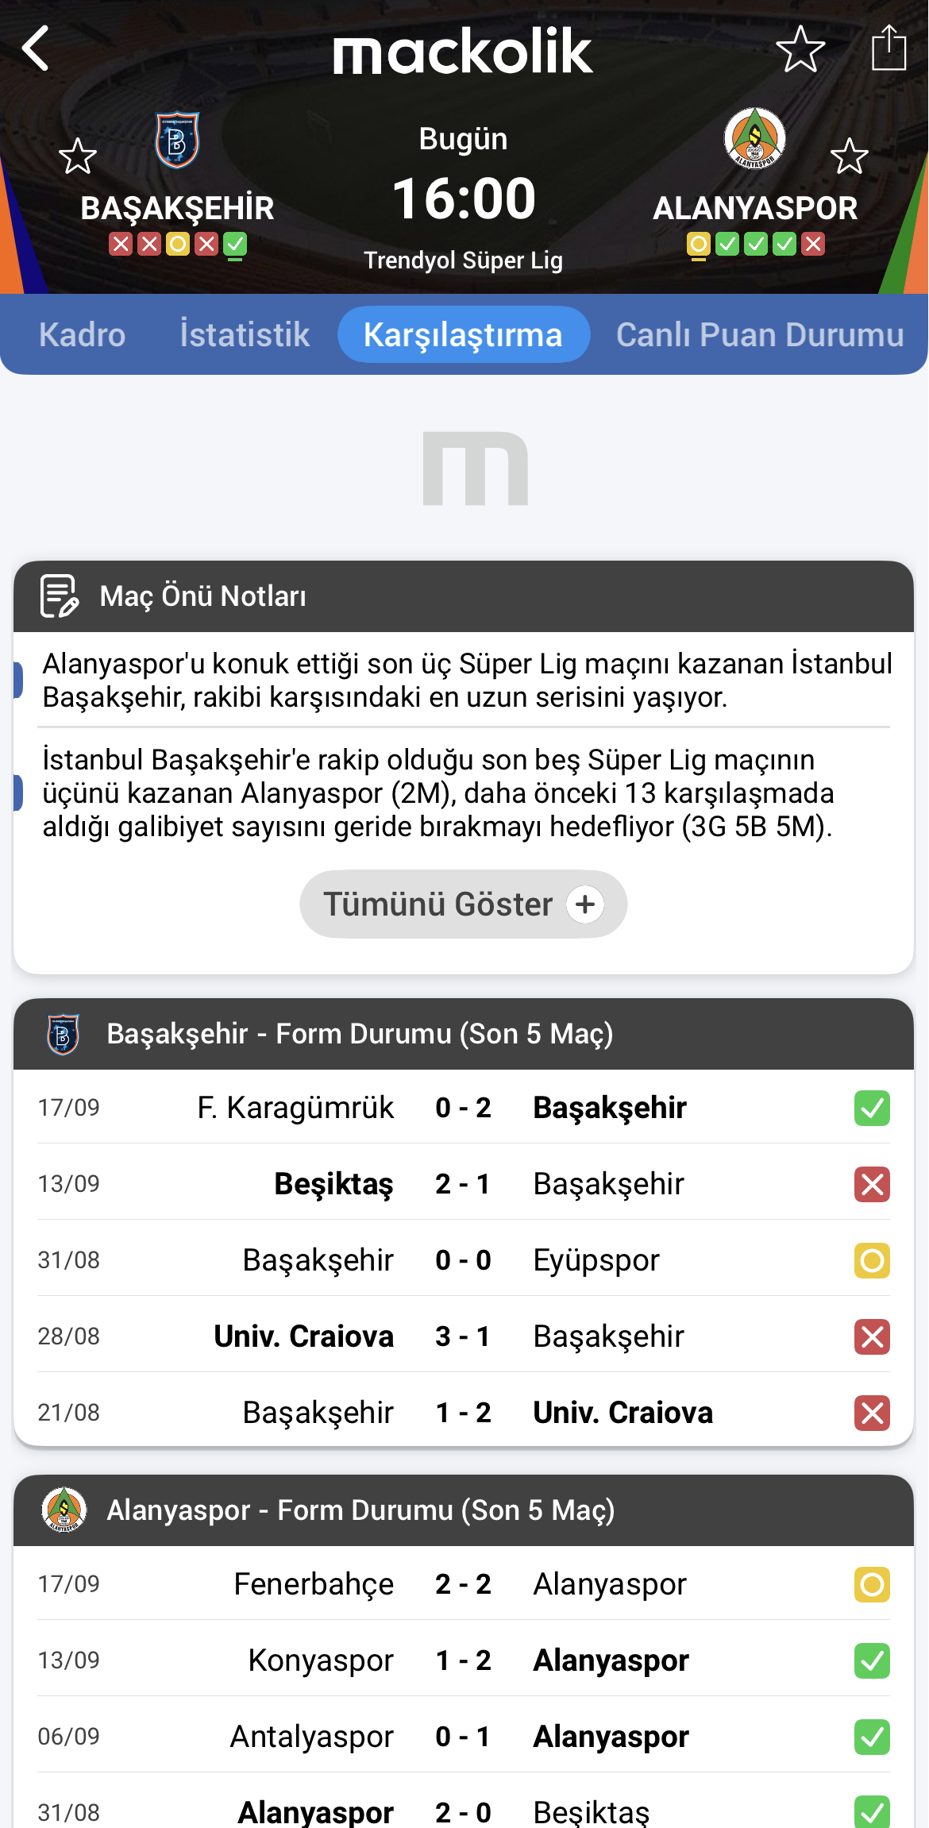929x1828 pixels.
Task: Open the İstatistik tab
Action: click(245, 334)
